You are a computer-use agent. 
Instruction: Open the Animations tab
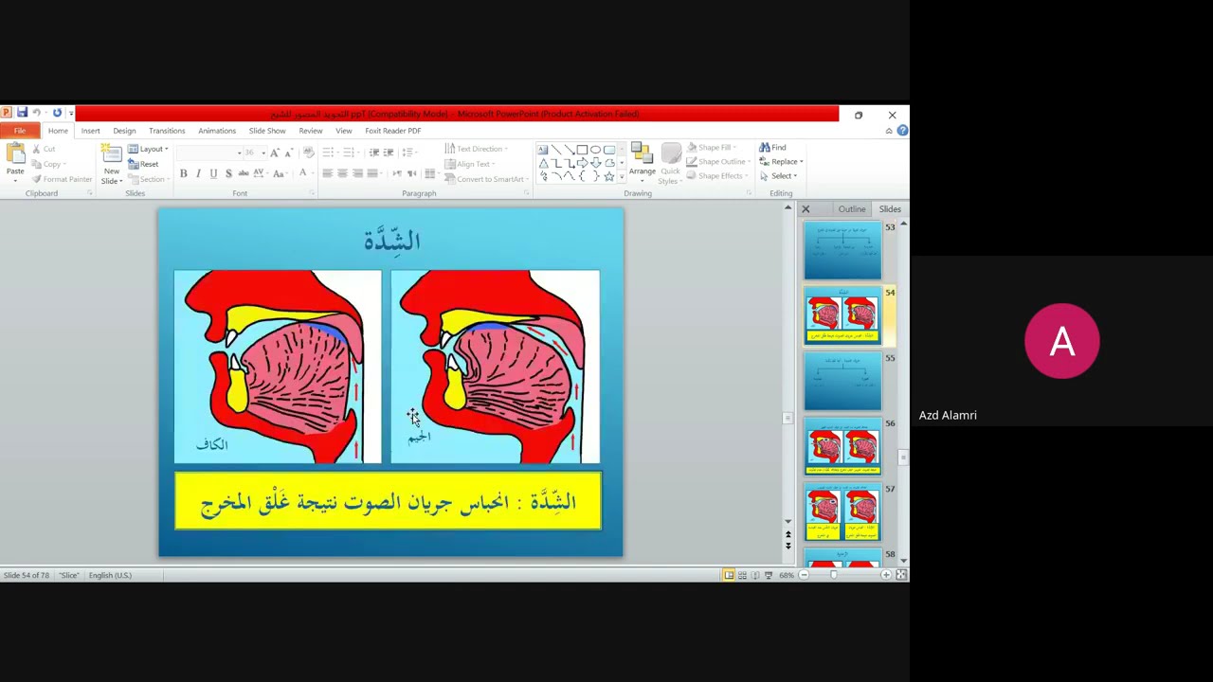click(x=217, y=131)
